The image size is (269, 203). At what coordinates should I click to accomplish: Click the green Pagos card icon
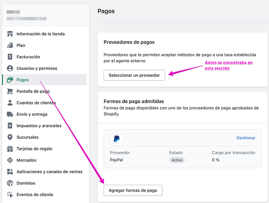10,80
